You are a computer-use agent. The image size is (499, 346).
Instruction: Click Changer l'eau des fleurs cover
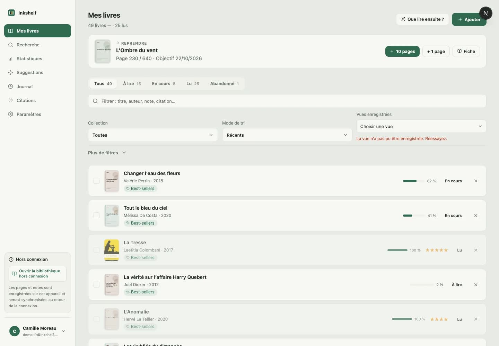click(x=112, y=181)
